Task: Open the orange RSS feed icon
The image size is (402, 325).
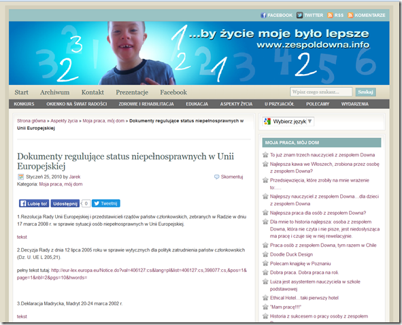Action: click(x=330, y=15)
